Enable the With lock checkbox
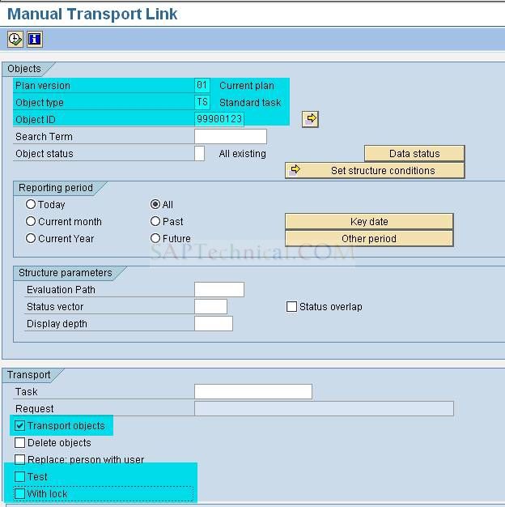The image size is (505, 507). click(19, 494)
